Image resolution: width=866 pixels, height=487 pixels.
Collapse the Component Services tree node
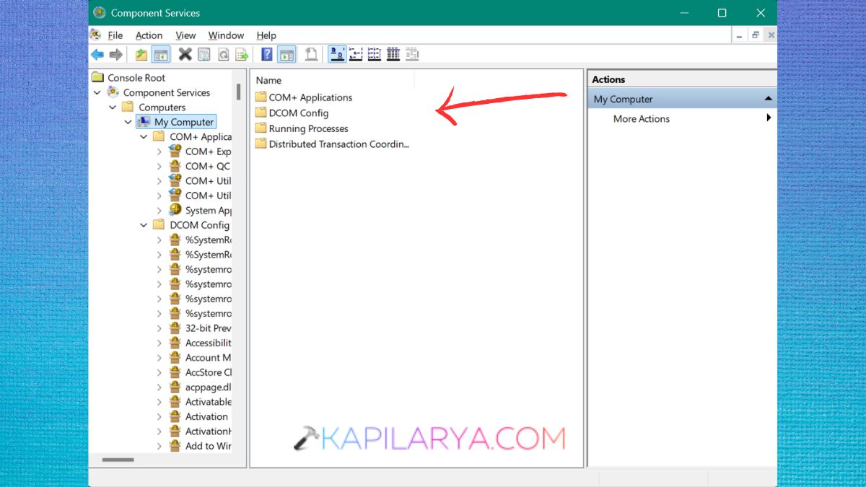coord(97,92)
